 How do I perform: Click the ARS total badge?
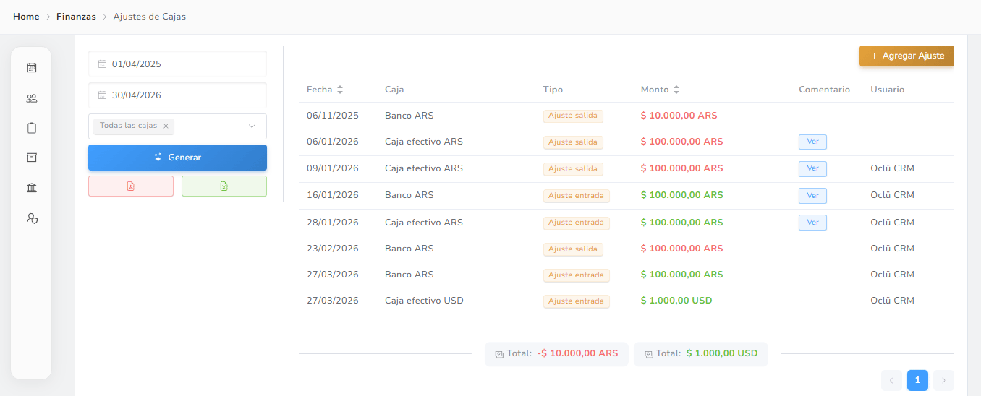[556, 354]
